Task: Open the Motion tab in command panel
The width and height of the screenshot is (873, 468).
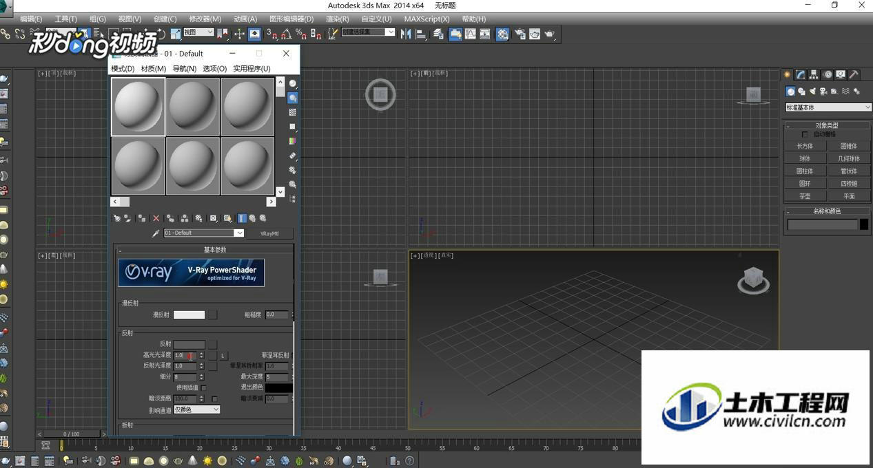Action: 828,74
